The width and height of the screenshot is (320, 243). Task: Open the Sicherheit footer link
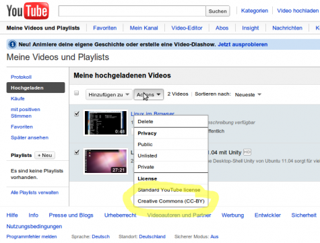coord(304,215)
